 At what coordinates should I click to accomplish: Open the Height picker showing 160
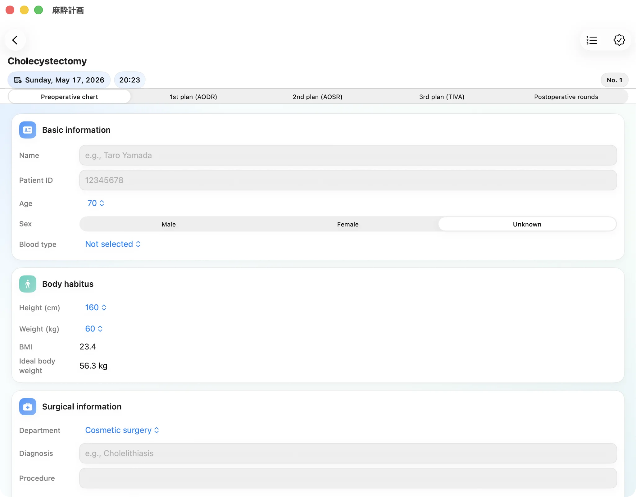pos(96,308)
